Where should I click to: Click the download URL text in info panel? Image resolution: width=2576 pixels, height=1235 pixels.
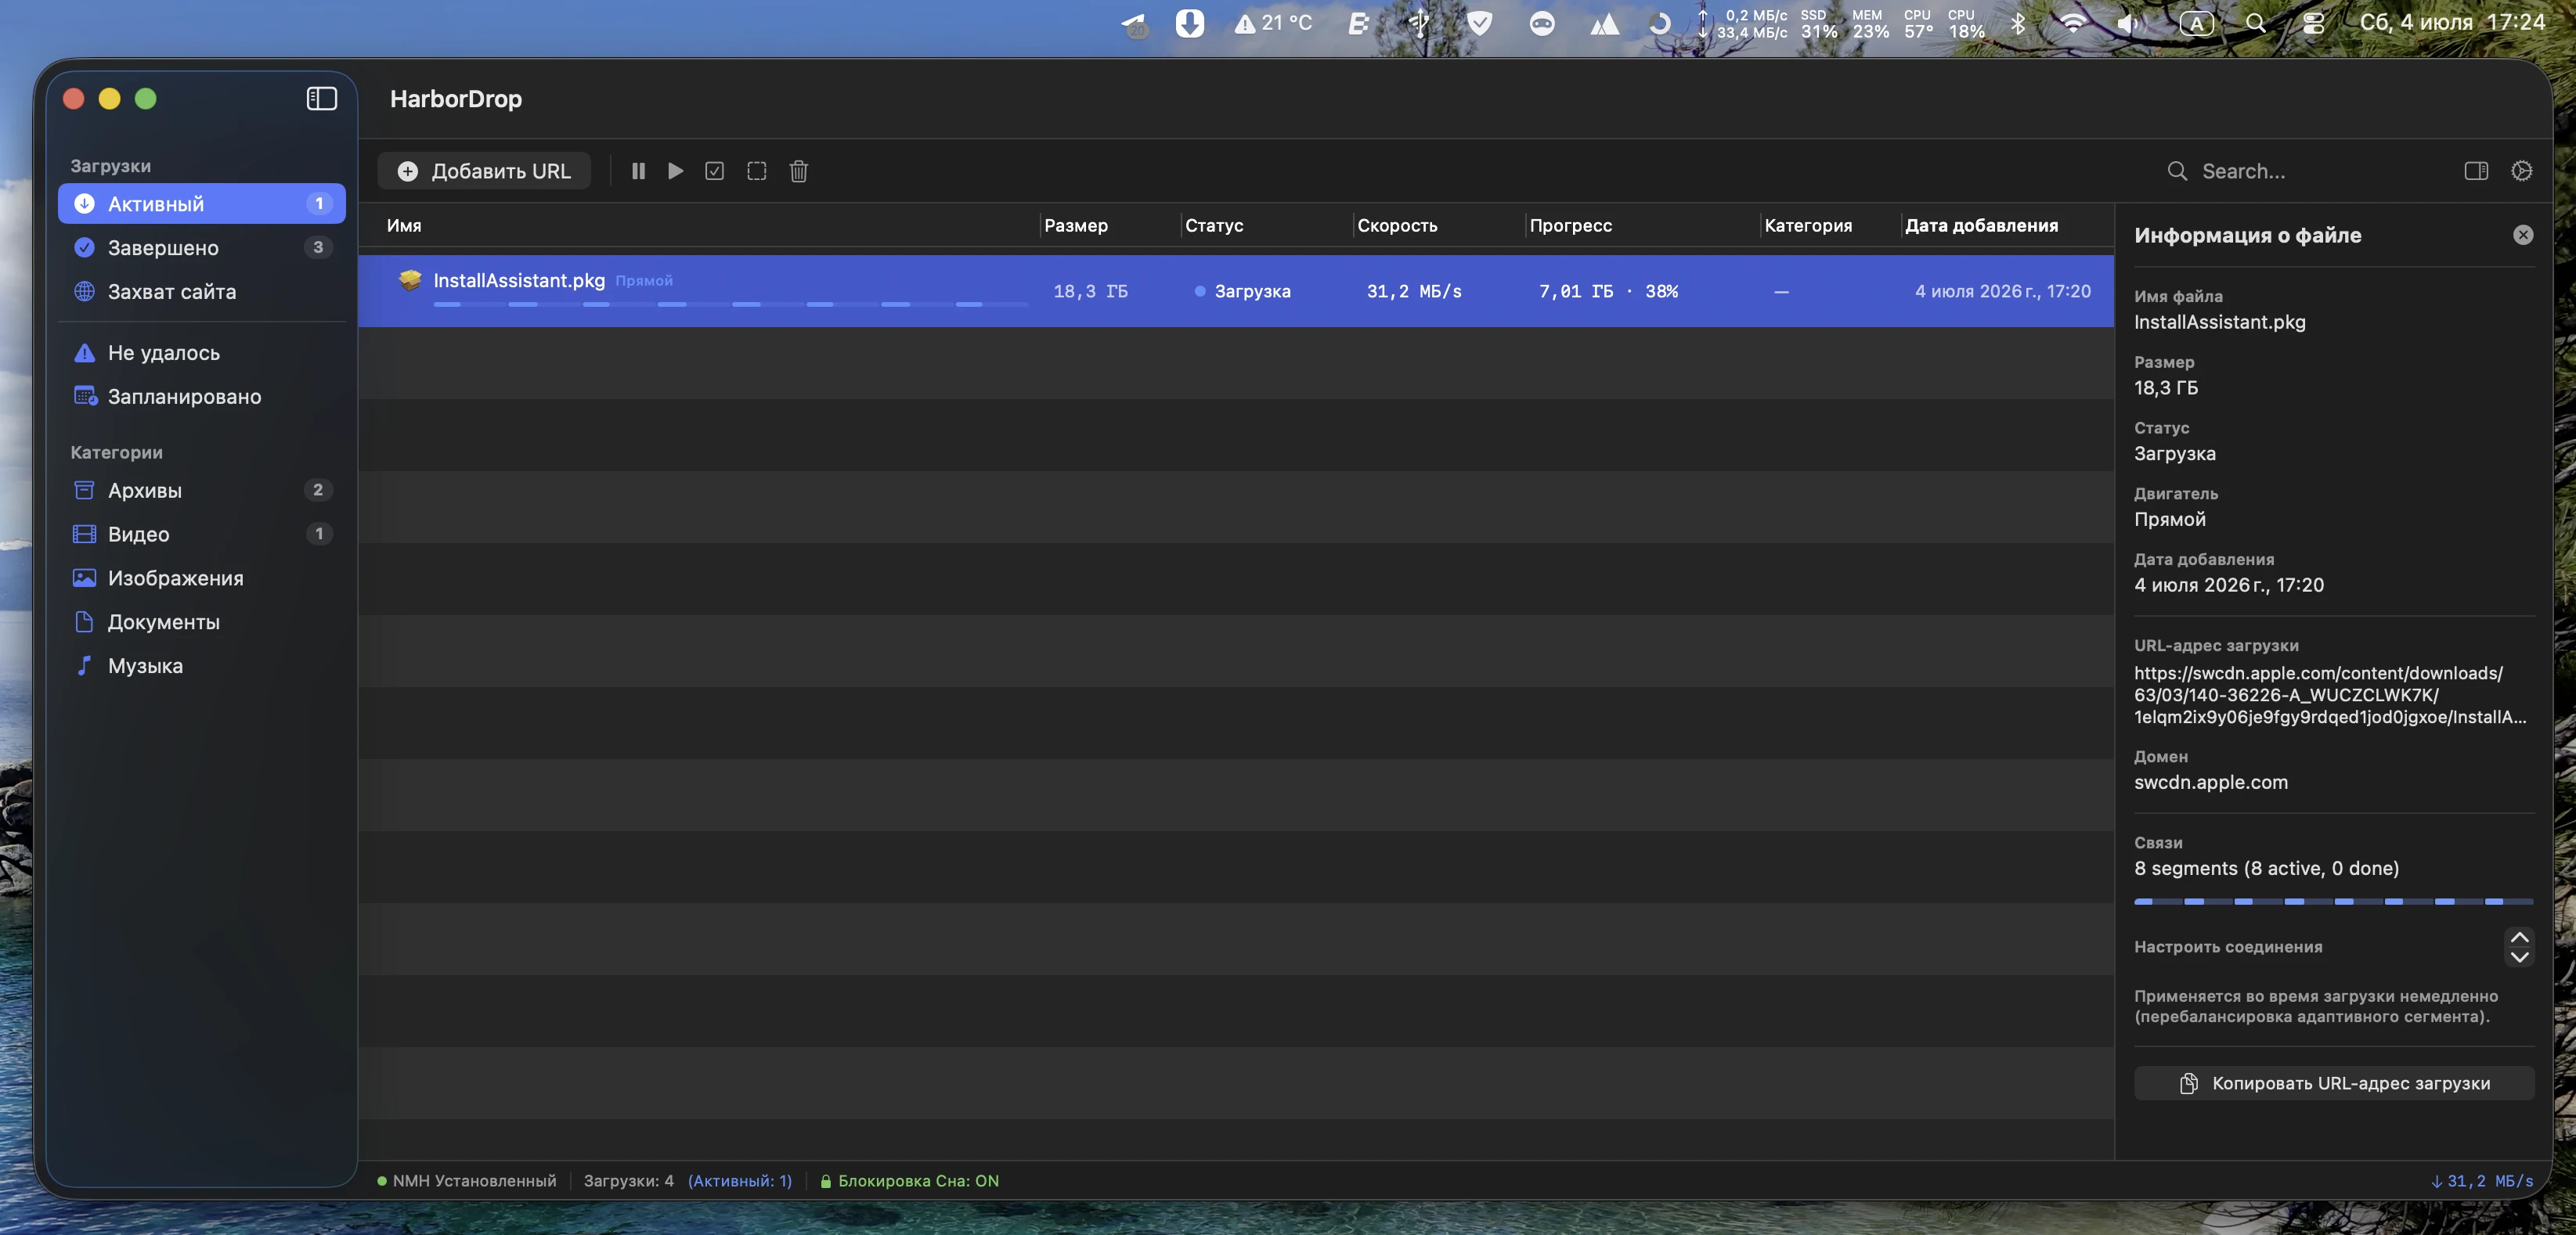[2330, 696]
